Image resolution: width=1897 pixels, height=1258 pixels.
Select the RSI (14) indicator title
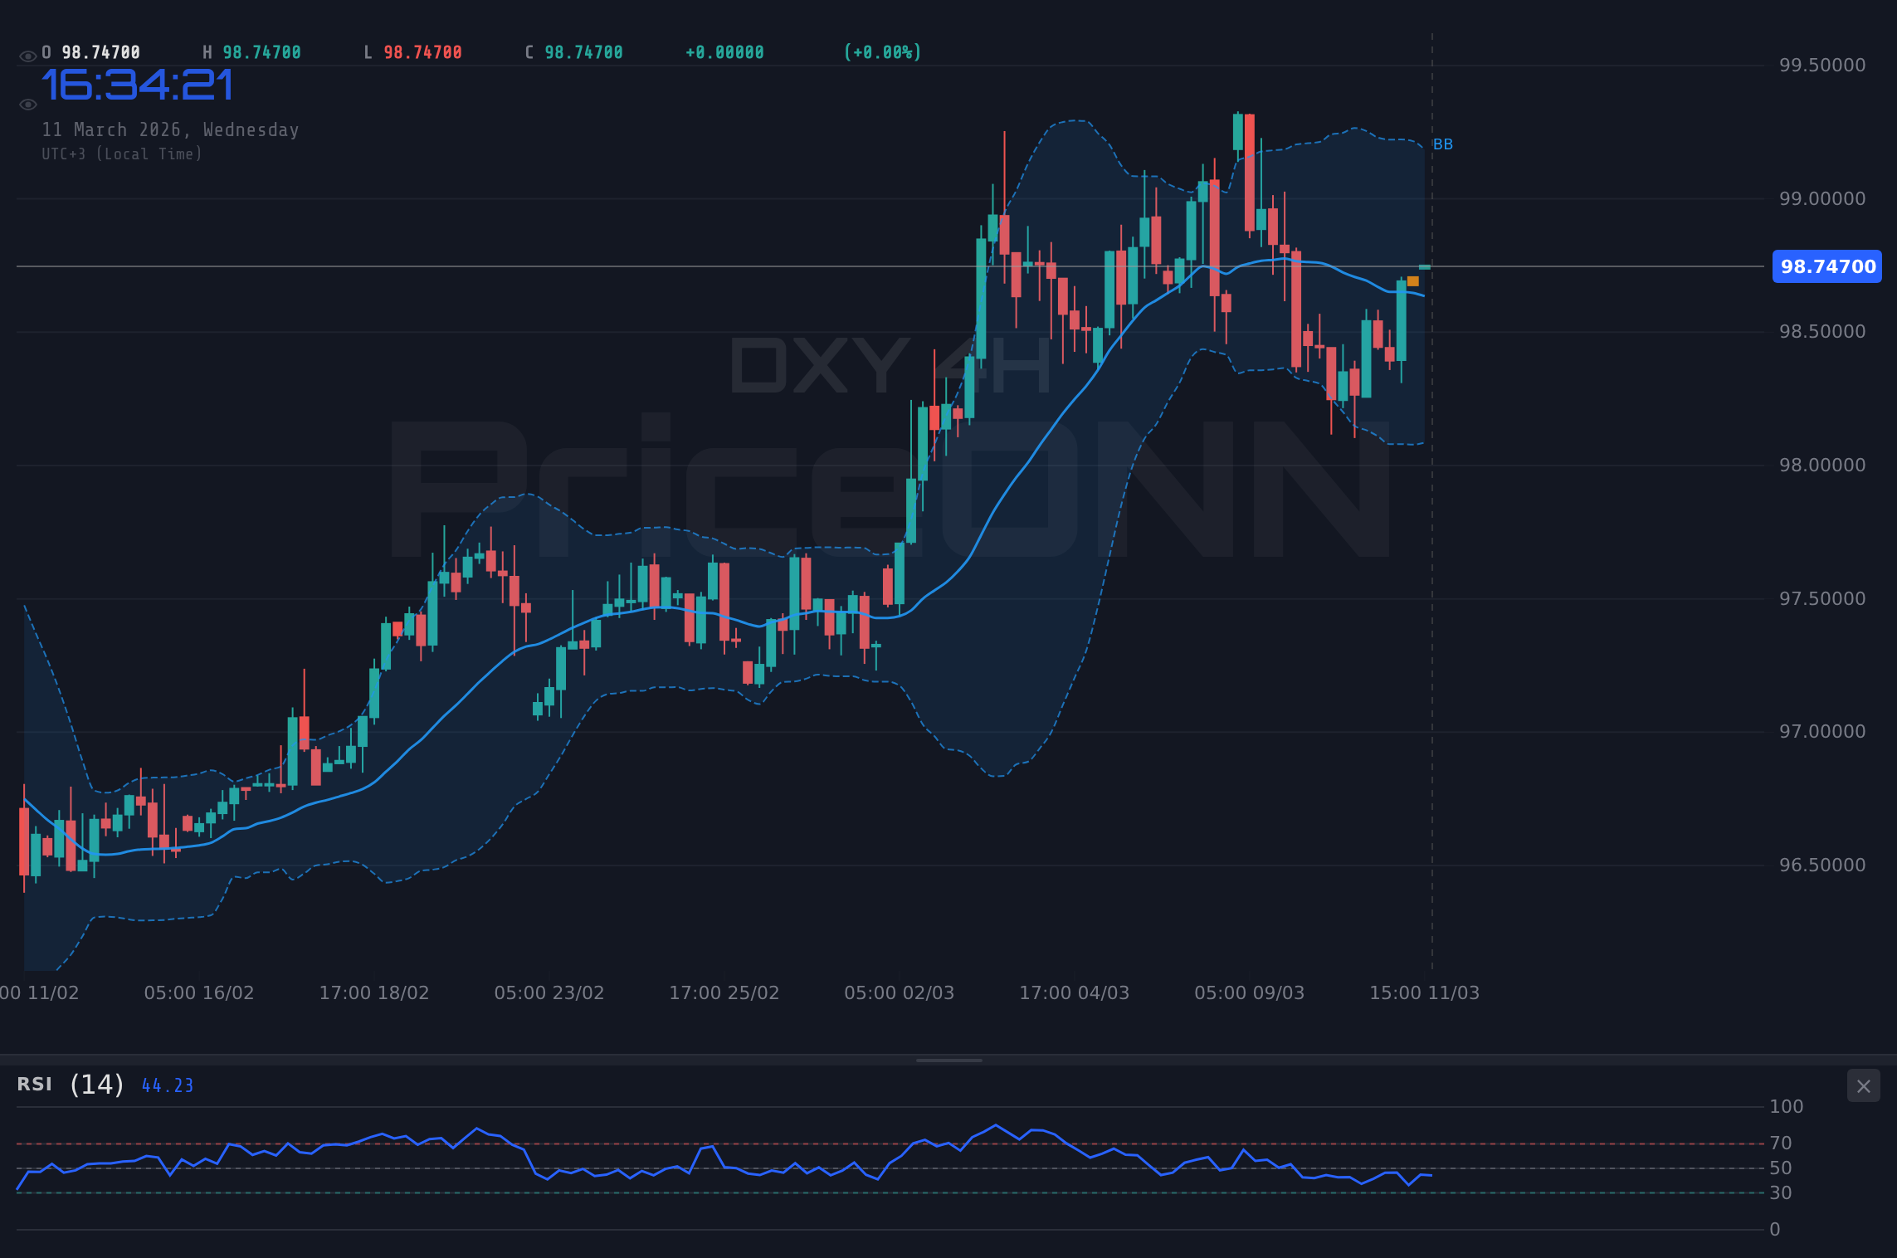click(x=69, y=1084)
